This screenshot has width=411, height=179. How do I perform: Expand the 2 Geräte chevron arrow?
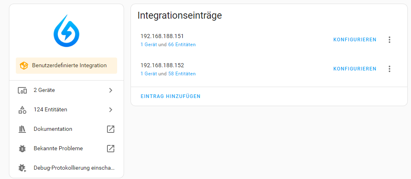pyautogui.click(x=111, y=90)
